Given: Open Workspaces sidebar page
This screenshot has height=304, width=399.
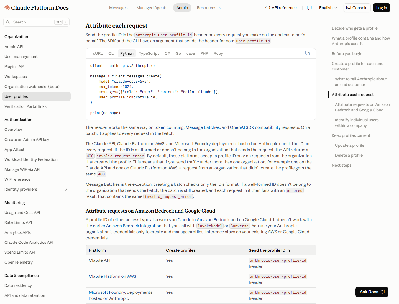Looking at the screenshot, I should click(36, 77).
